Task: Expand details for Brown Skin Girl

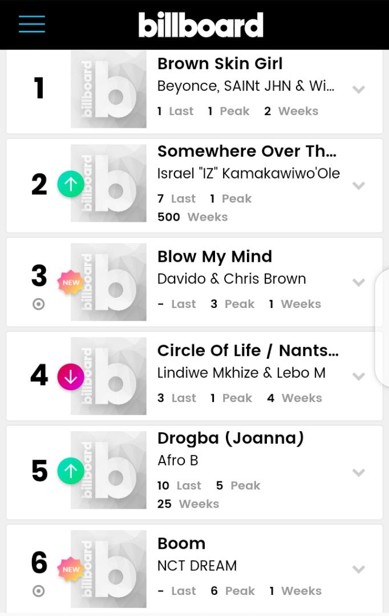Action: click(359, 89)
